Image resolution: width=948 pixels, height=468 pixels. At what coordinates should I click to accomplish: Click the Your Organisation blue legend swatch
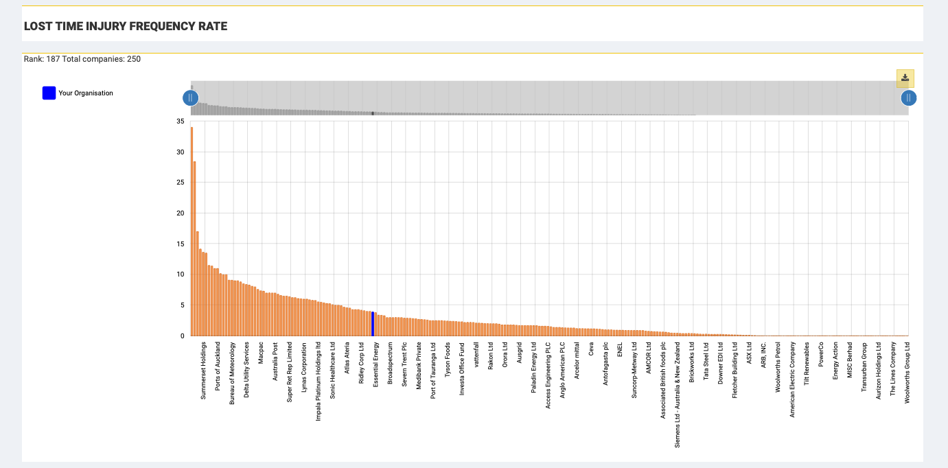tap(48, 93)
